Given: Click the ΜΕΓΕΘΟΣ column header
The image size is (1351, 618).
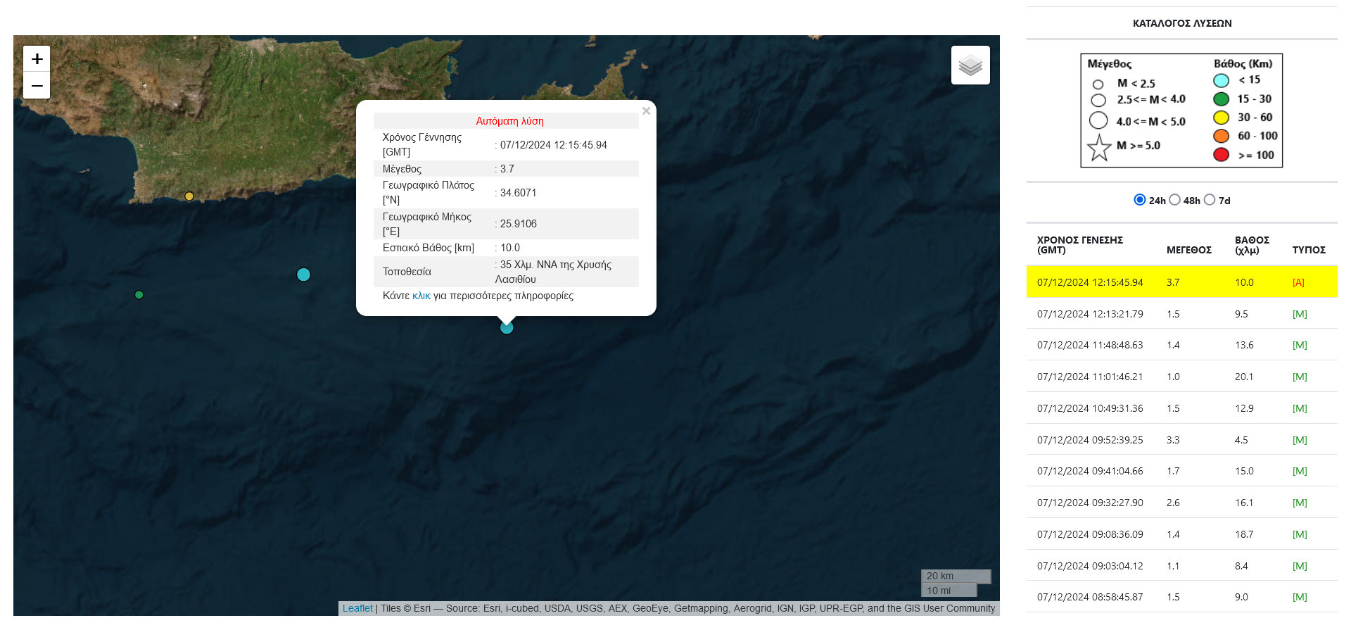Looking at the screenshot, I should pos(1188,250).
